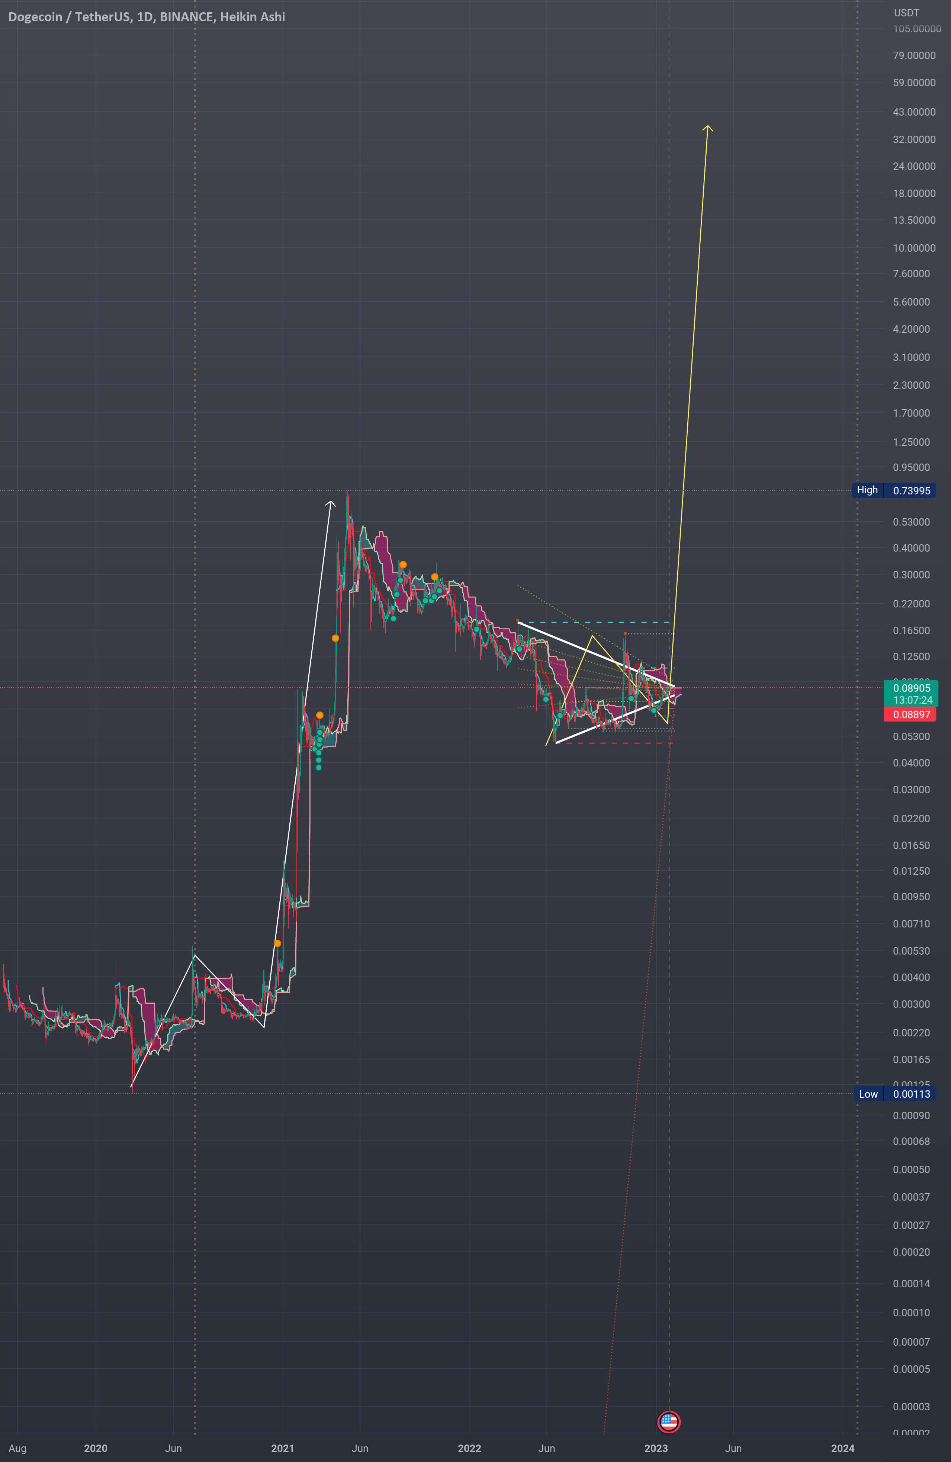
Task: Select the 0.30000 price scale label
Action: point(911,575)
